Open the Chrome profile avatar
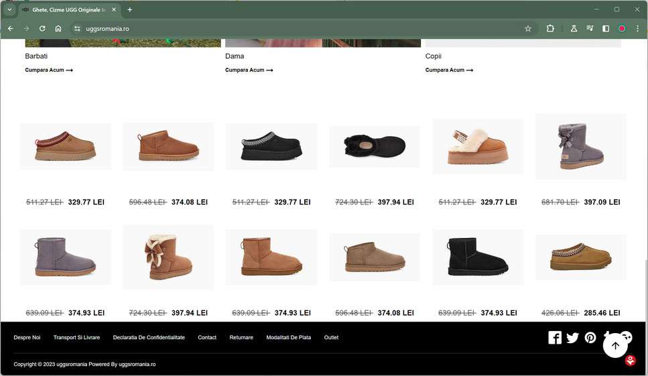Image resolution: width=648 pixels, height=376 pixels. 622,29
